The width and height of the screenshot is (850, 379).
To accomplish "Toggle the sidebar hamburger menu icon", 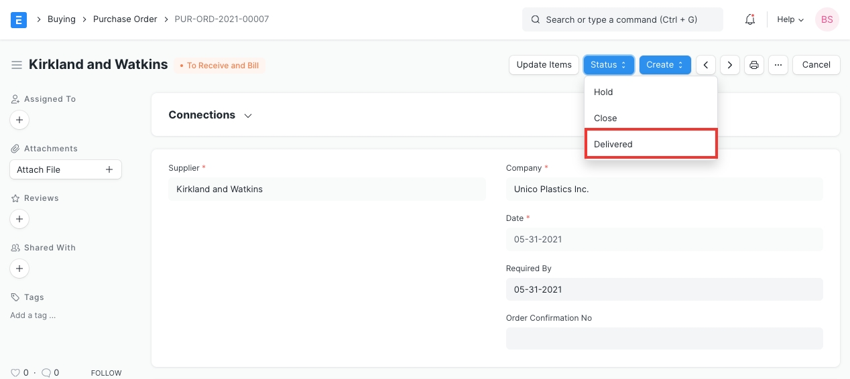I will point(17,65).
